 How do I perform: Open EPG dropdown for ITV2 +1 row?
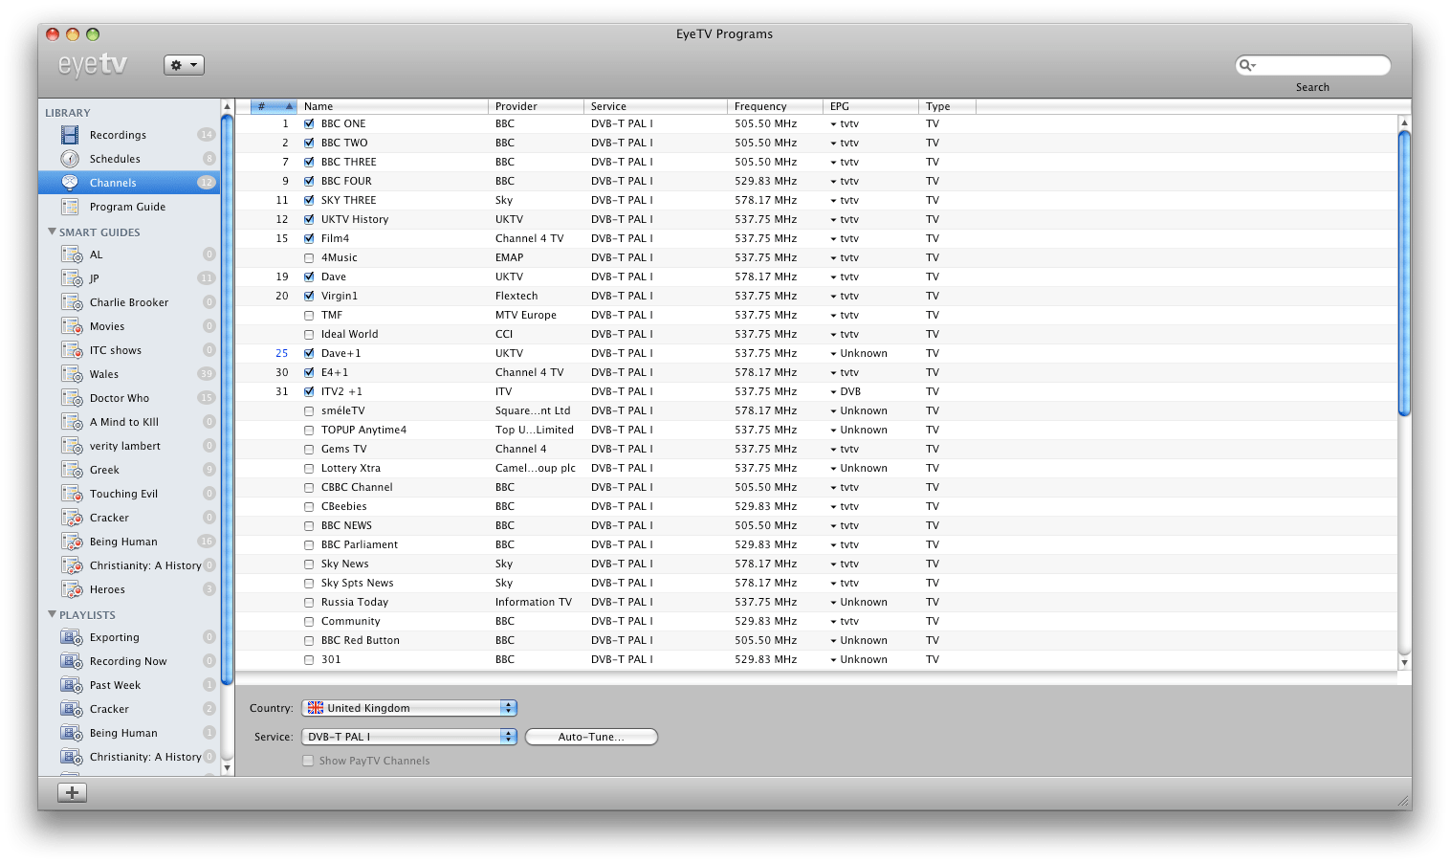(833, 392)
